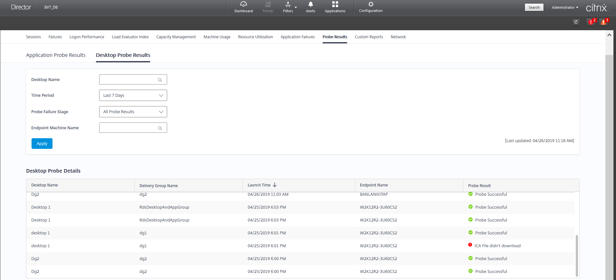The height and width of the screenshot is (280, 616).
Task: Open the orange warning alerts badge
Action: (603, 22)
